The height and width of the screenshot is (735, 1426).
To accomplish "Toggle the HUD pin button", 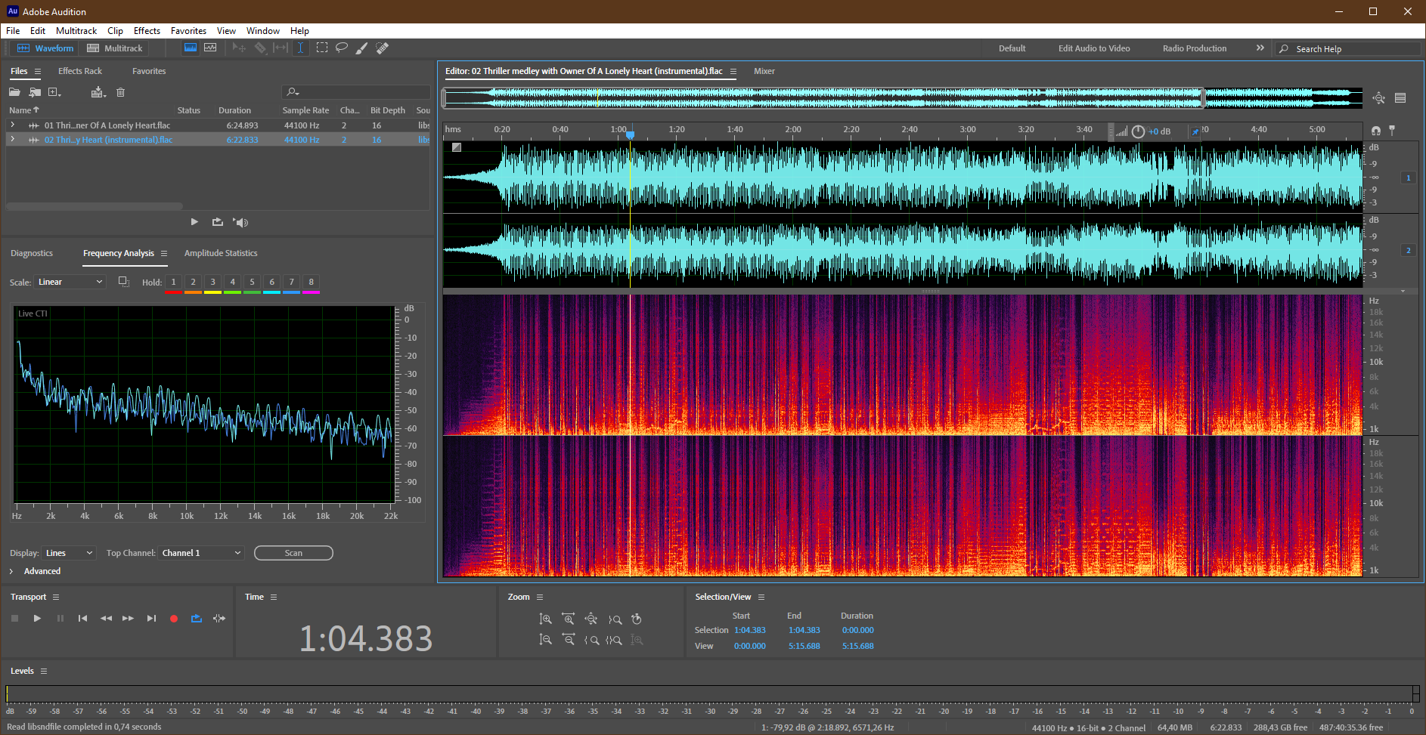I will [1195, 131].
